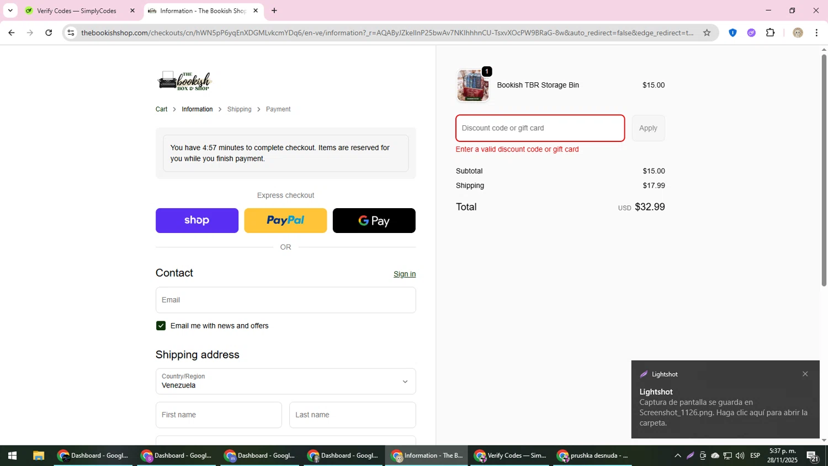Switch to Information - The B... taskbar window
This screenshot has width=828, height=466.
coord(427,456)
